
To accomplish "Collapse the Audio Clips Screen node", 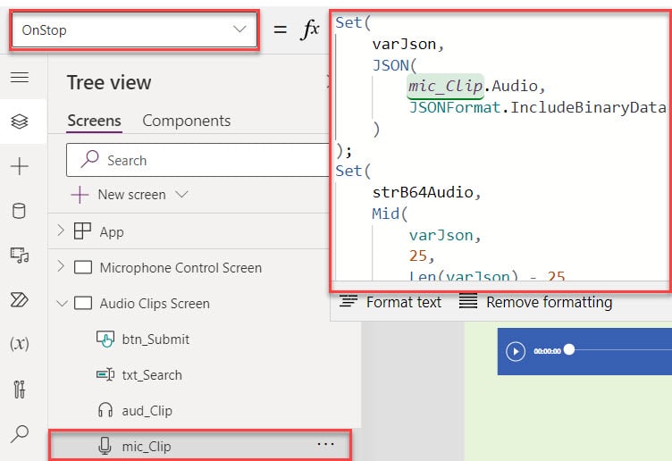I will click(63, 304).
